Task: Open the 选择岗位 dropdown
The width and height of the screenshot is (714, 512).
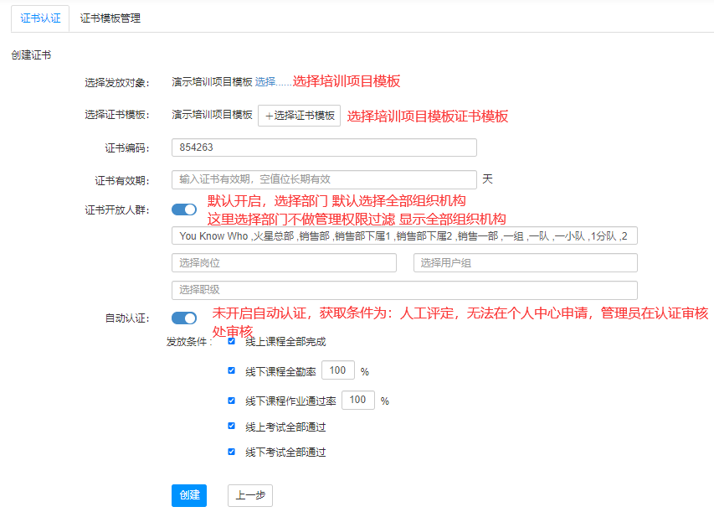Action: click(x=284, y=263)
